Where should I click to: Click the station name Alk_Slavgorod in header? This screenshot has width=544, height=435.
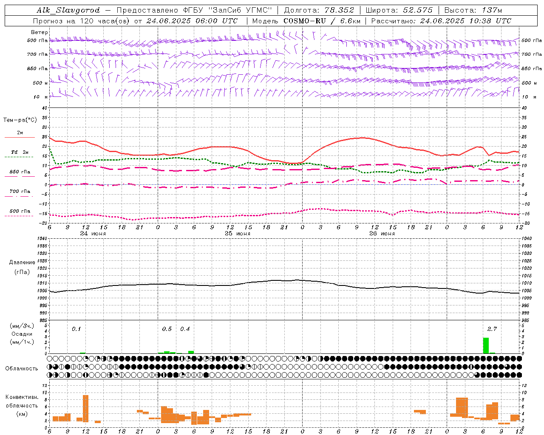tap(68, 10)
